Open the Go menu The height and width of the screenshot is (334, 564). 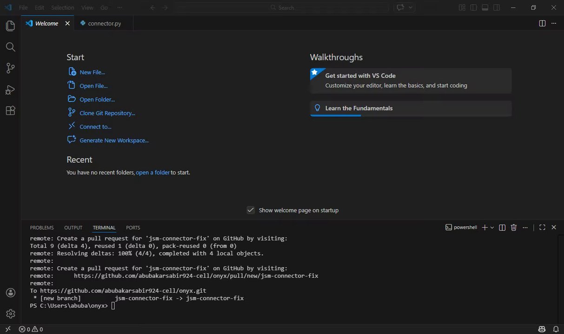pos(104,7)
